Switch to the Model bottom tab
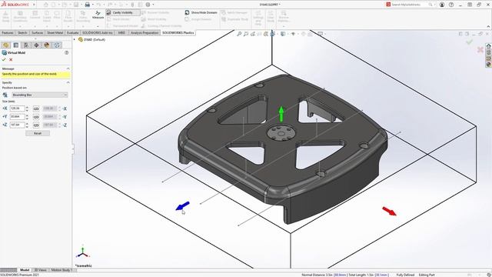This screenshot has height=277, width=492. tap(25, 270)
